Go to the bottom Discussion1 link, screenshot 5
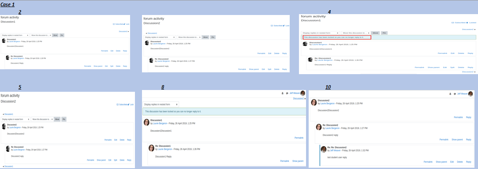Image resolution: width=478 pixels, height=169 pixels. (8, 166)
